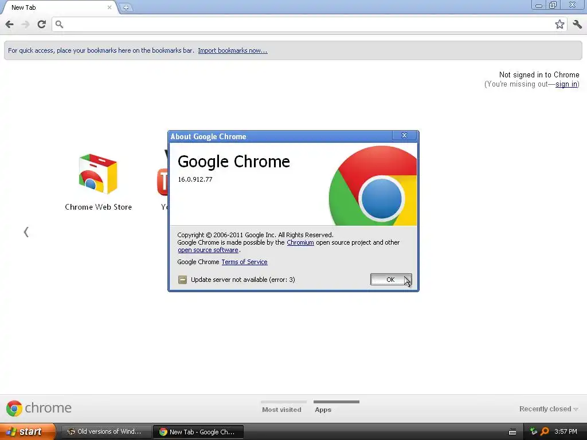Viewport: 587px width, 440px height.
Task: Select the version number 16.0.912.77
Action: (x=195, y=179)
